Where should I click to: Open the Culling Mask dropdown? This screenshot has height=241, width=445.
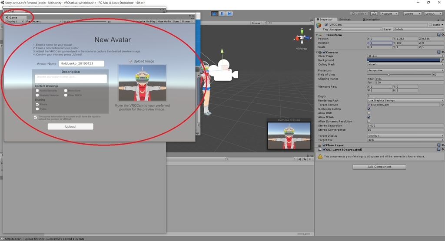tap(405, 64)
